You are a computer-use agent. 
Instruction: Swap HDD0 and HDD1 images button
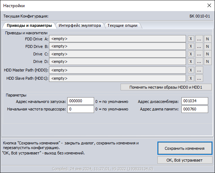[166, 87]
